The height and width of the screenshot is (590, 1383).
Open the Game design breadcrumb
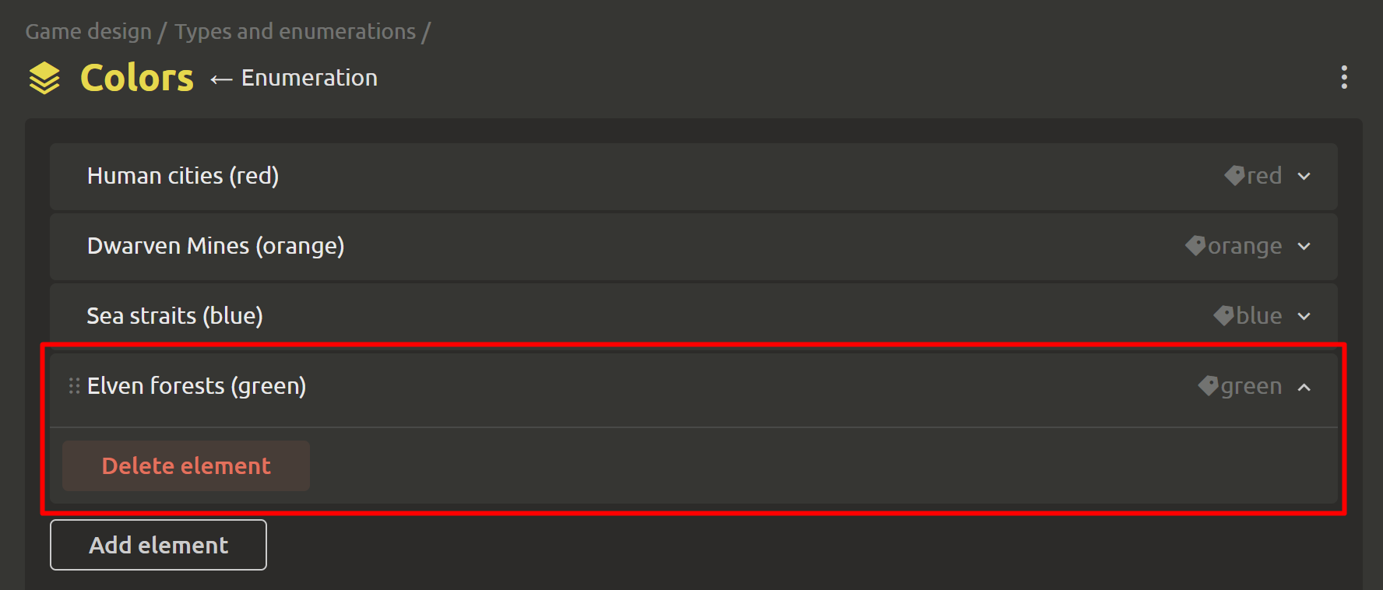tap(89, 31)
